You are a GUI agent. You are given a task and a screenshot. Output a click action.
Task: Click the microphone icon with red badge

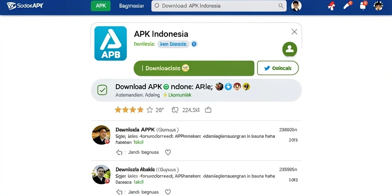coord(348,5)
